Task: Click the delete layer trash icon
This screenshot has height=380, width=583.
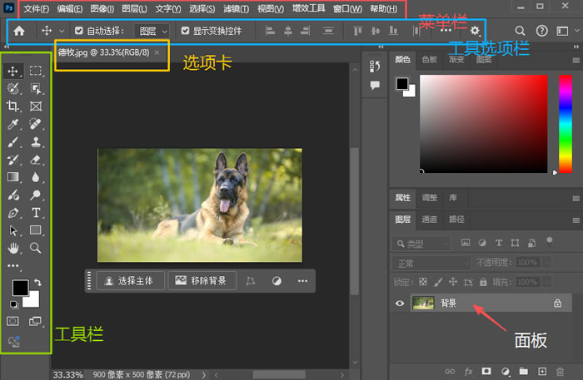Action: 561,371
